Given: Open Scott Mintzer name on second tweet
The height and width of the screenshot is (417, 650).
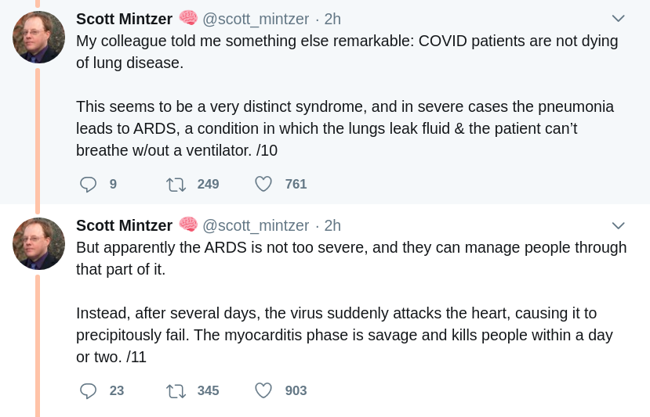Looking at the screenshot, I should (x=124, y=225).
